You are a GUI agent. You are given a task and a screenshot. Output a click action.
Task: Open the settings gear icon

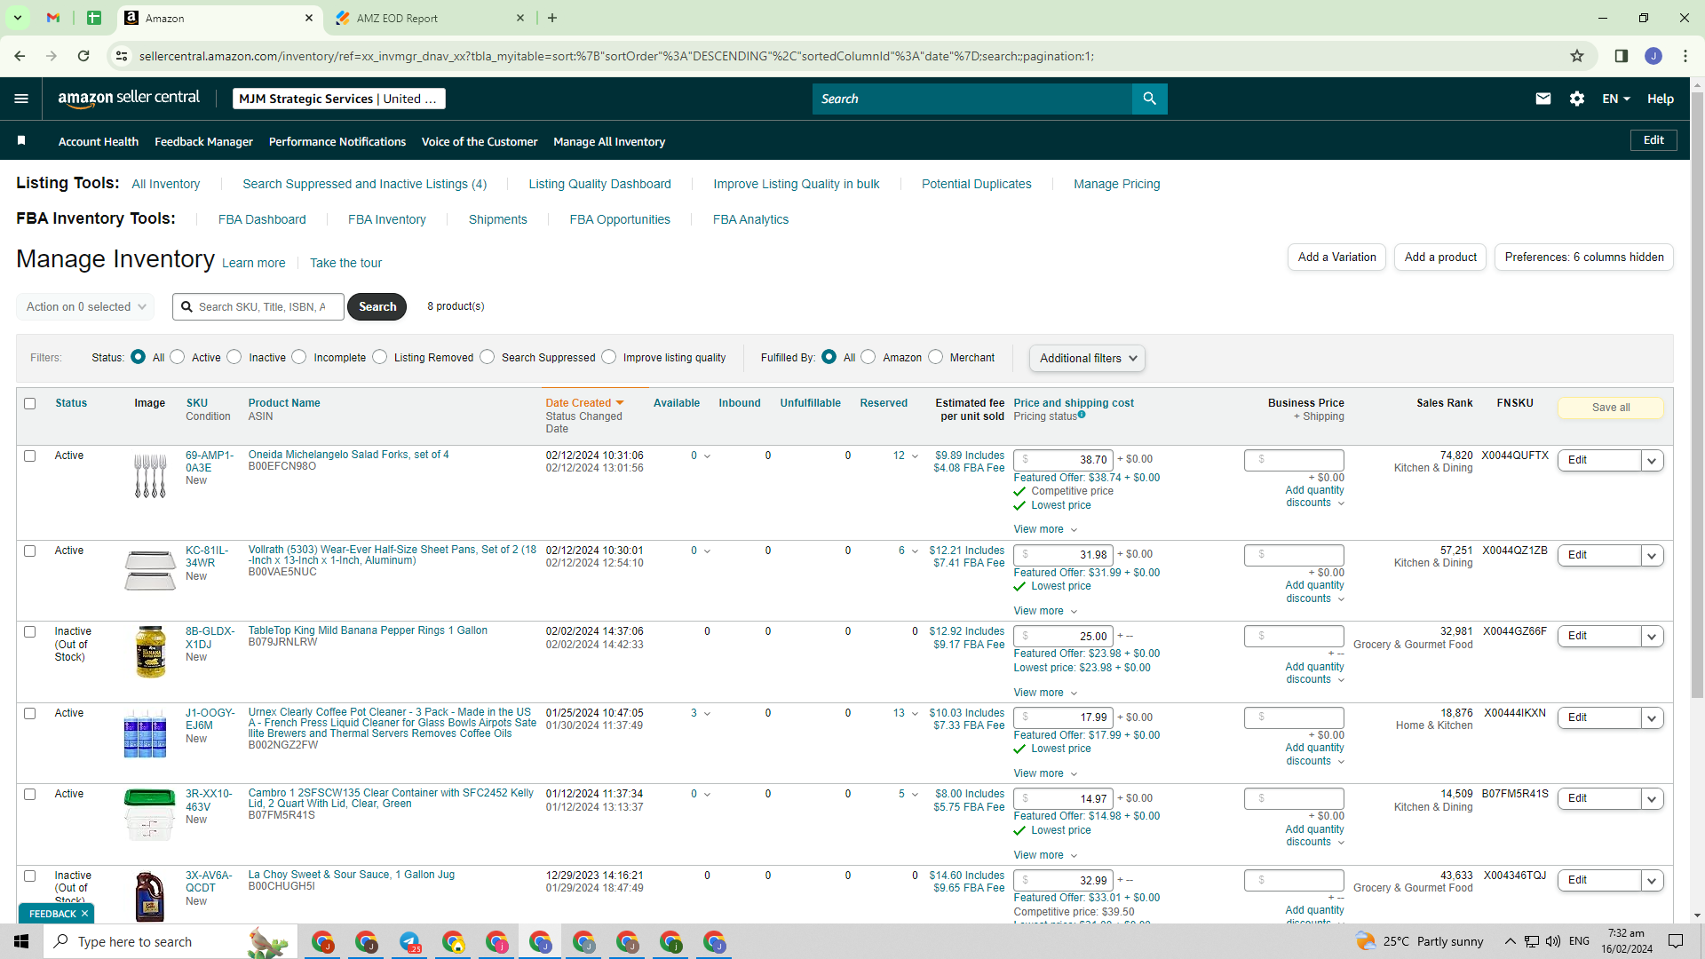point(1577,99)
